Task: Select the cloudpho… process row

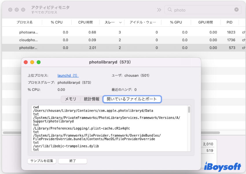Action: click(124, 40)
